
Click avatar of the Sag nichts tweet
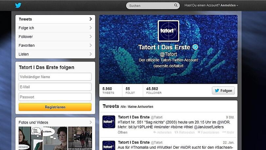point(109,122)
